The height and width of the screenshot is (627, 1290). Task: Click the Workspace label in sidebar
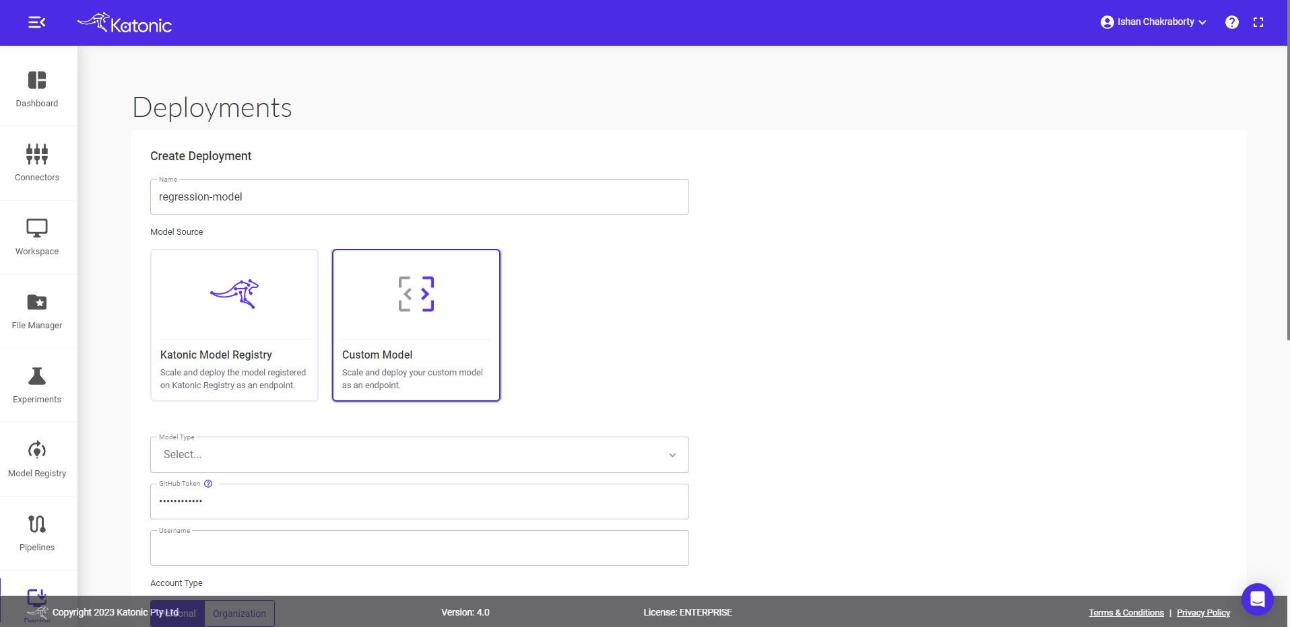[x=37, y=252]
